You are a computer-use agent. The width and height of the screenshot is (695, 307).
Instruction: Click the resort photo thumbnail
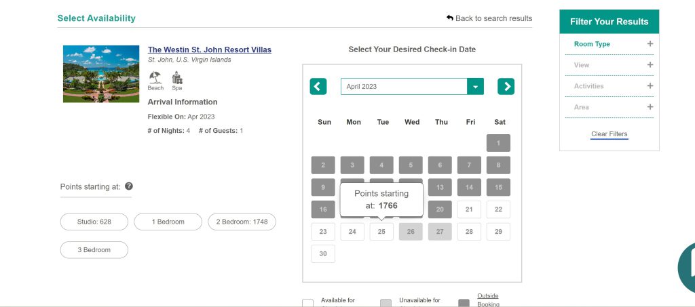(x=100, y=74)
